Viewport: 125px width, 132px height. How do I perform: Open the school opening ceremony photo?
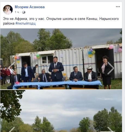coord(61,59)
